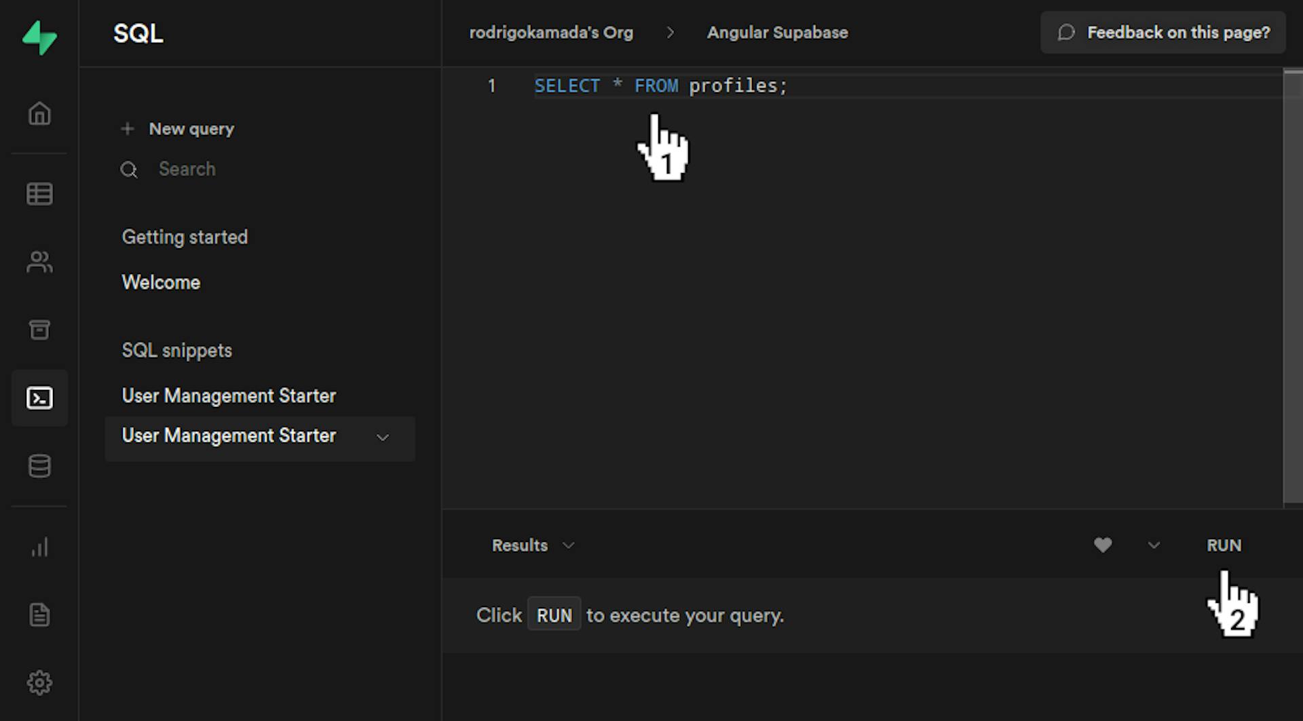1303x721 pixels.
Task: Focus the Search queries field
Action: (187, 169)
